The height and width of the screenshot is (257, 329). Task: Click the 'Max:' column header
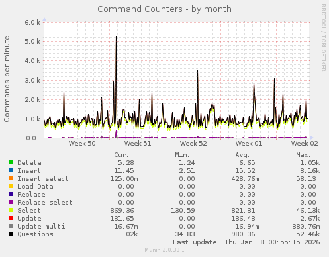coord(303,155)
